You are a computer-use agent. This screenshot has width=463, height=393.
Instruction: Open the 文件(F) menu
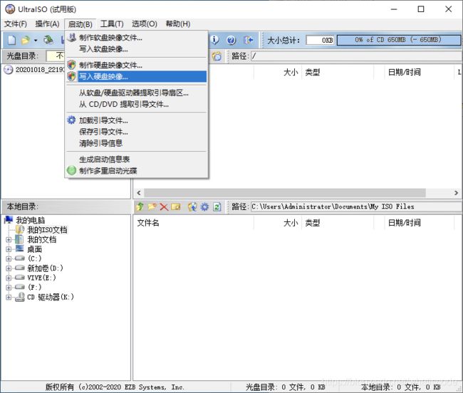tap(16, 24)
